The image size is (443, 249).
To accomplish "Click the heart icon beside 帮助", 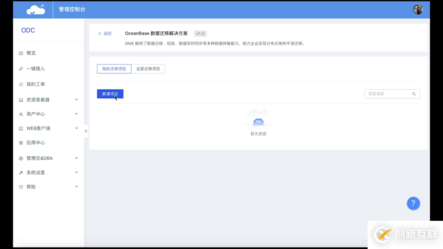I will pos(21,187).
